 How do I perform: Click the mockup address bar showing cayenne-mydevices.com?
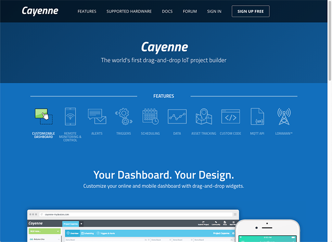(x=136, y=215)
